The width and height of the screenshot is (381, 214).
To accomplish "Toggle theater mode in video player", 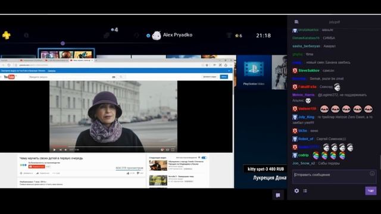I will (x=167, y=150).
